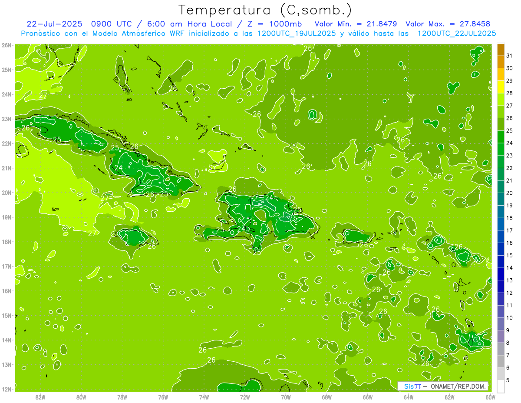Select the 80W longitude axis label

81,396
